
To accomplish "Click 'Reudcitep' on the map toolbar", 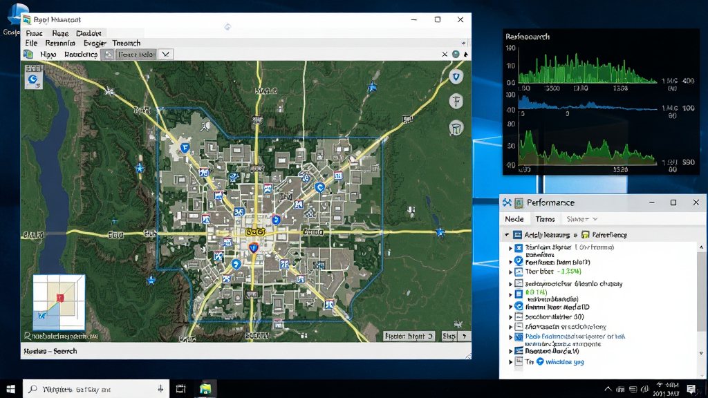I will 81,55.
